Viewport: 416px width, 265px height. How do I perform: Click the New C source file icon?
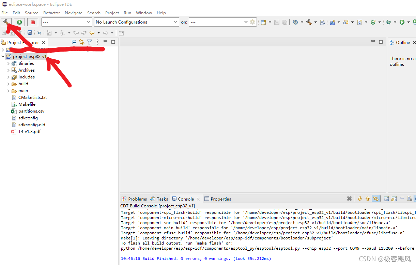(359, 22)
